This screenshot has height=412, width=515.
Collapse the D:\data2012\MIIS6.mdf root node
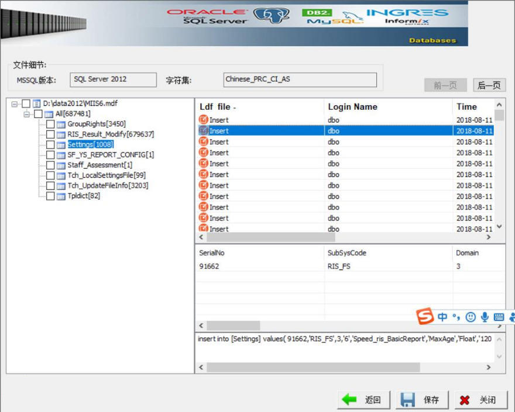click(x=15, y=104)
